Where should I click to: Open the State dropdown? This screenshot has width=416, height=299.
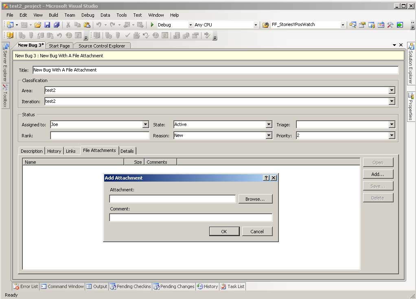click(x=269, y=124)
